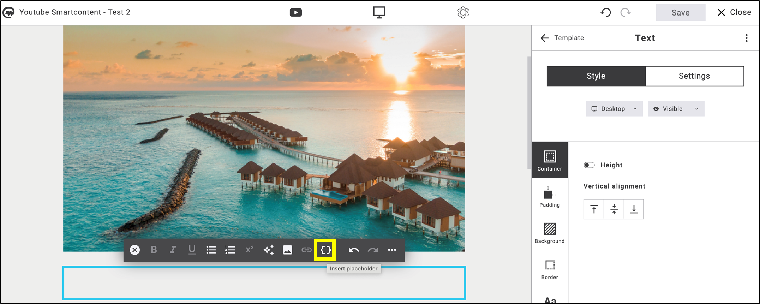Image resolution: width=760 pixels, height=304 pixels.
Task: Insert a bulleted list
Action: 211,250
